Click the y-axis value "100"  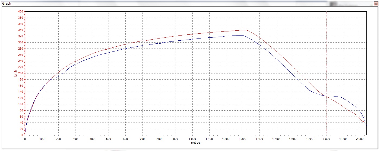coord(21,104)
